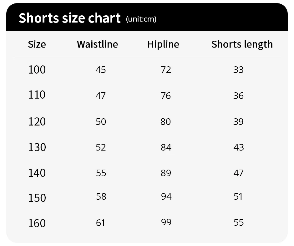Click the size 110 row label
Image resolution: width=294 pixels, height=246 pixels.
tap(37, 95)
